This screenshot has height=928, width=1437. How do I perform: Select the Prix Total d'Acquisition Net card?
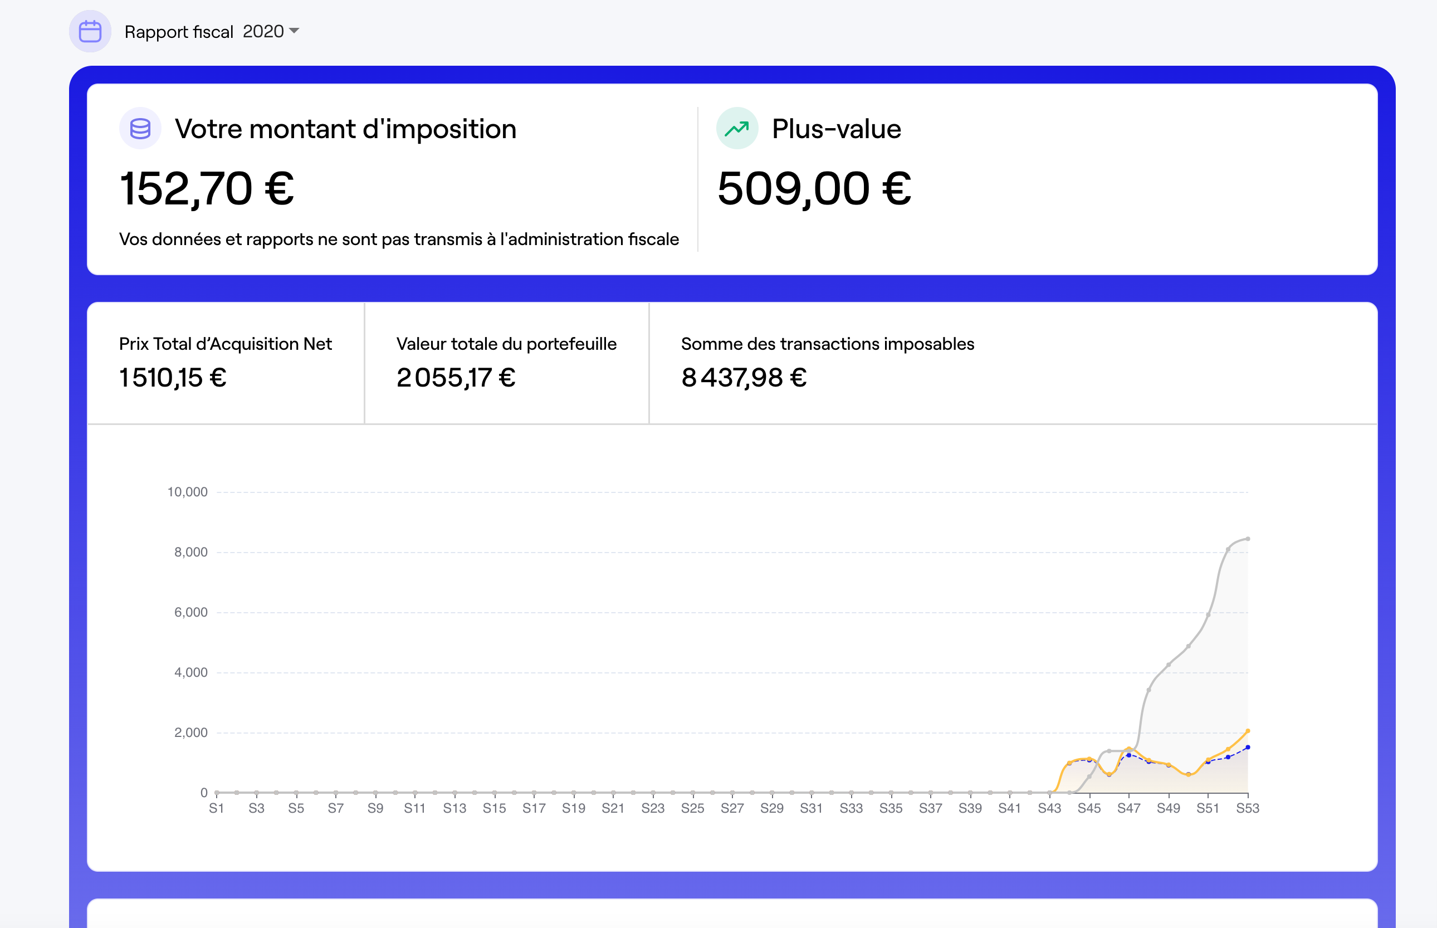pyautogui.click(x=226, y=363)
